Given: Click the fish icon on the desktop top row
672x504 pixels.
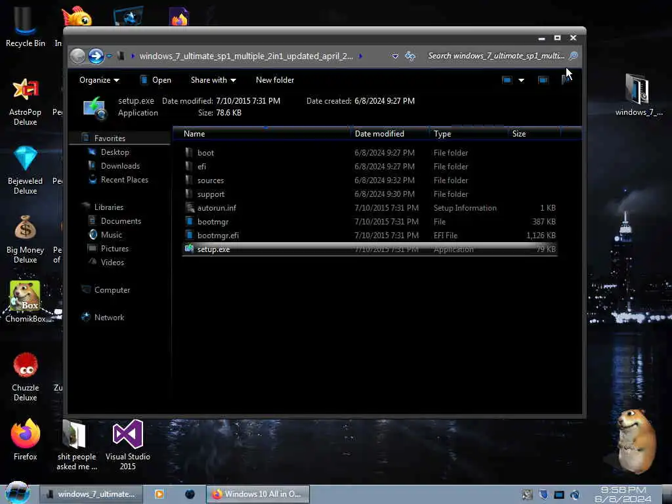Looking at the screenshot, I should click(77, 16).
